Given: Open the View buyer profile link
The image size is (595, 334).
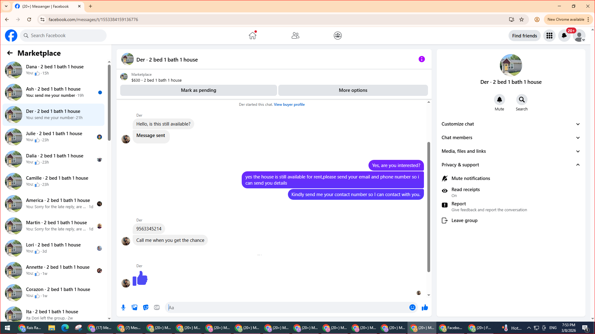Looking at the screenshot, I should coord(289,105).
